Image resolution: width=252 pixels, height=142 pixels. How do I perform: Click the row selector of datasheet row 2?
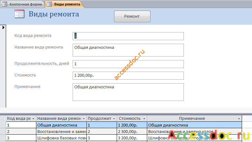click(3, 131)
